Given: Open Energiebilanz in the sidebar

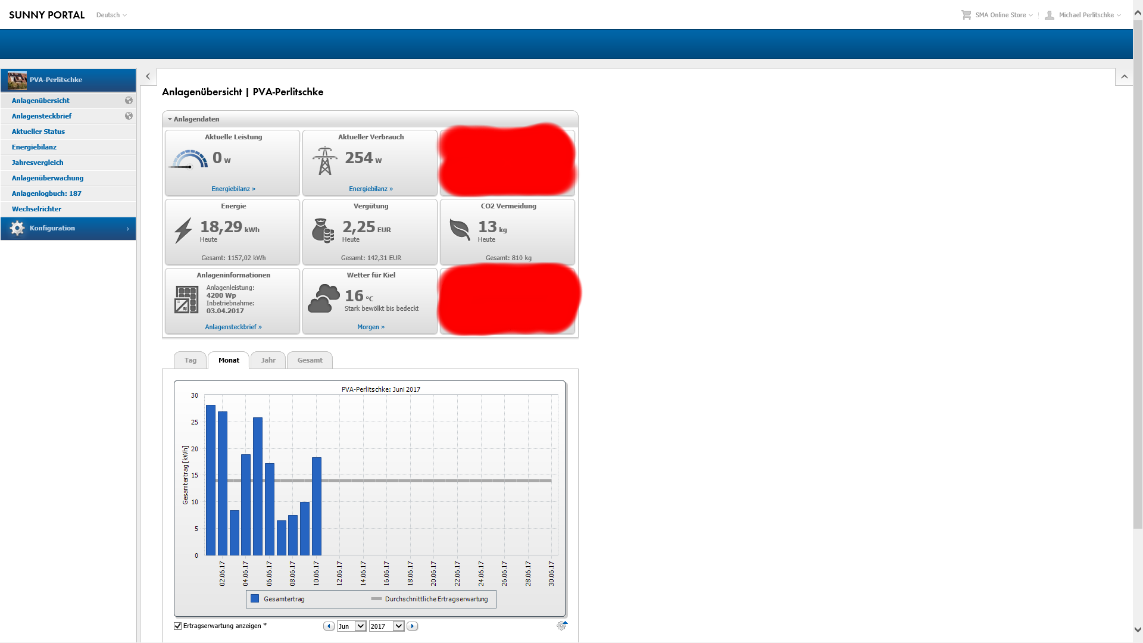Looking at the screenshot, I should pyautogui.click(x=34, y=147).
